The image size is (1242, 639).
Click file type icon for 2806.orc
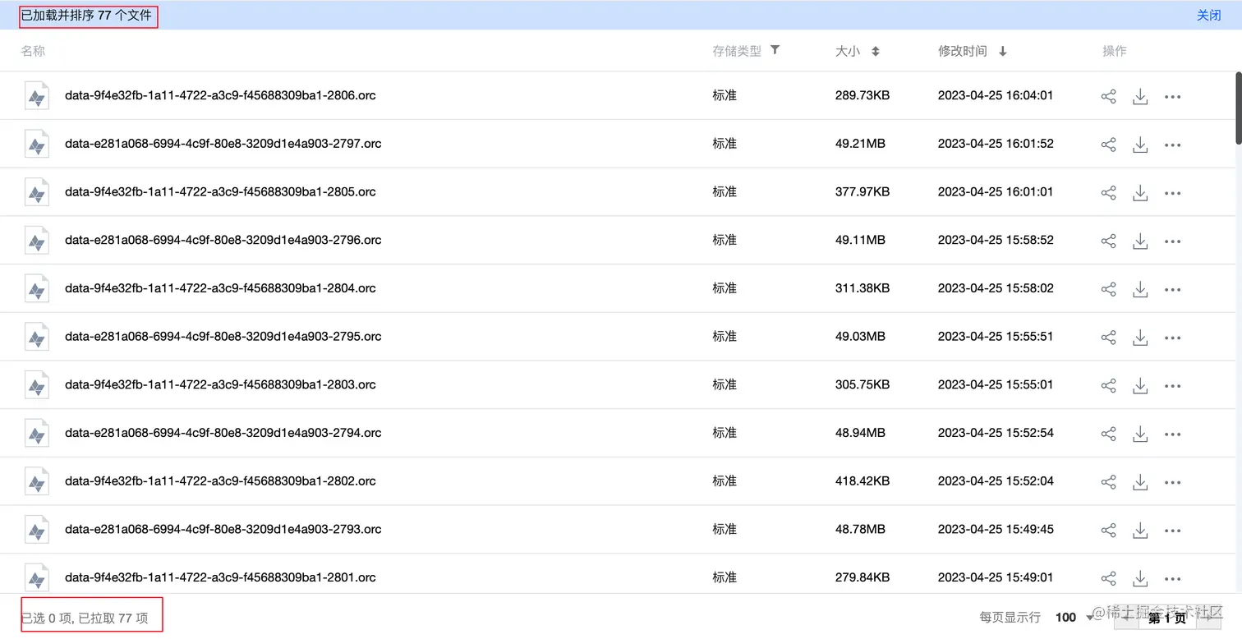pyautogui.click(x=36, y=96)
